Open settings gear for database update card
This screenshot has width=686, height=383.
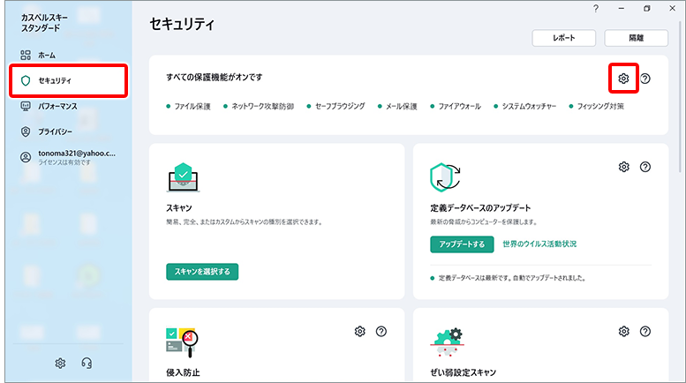(x=623, y=167)
